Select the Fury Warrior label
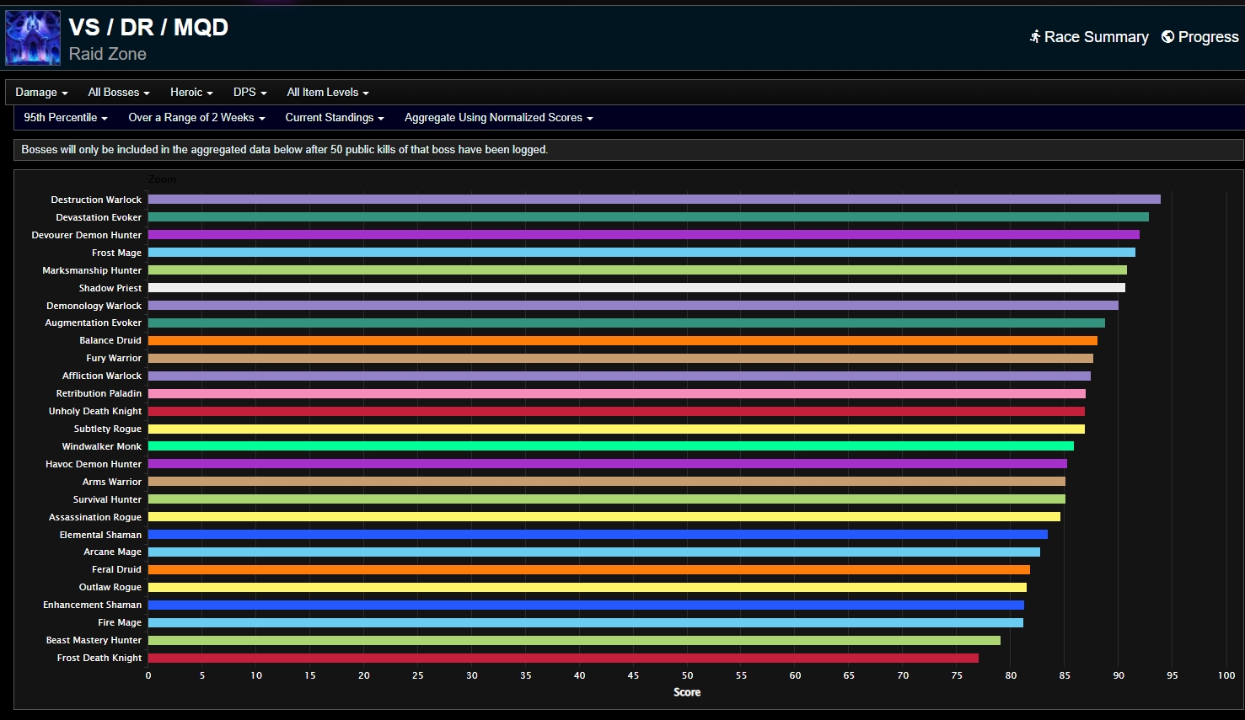1245x720 pixels. tap(114, 358)
